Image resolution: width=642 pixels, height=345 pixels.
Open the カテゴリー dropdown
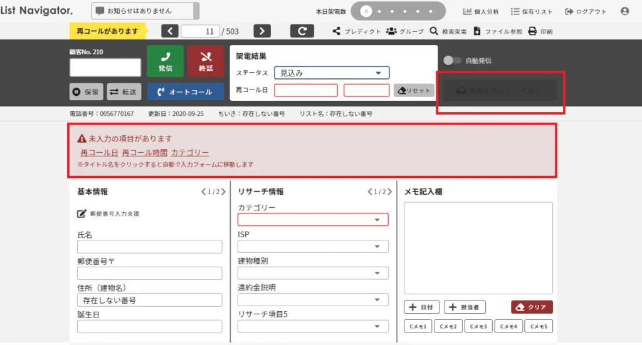tap(313, 220)
